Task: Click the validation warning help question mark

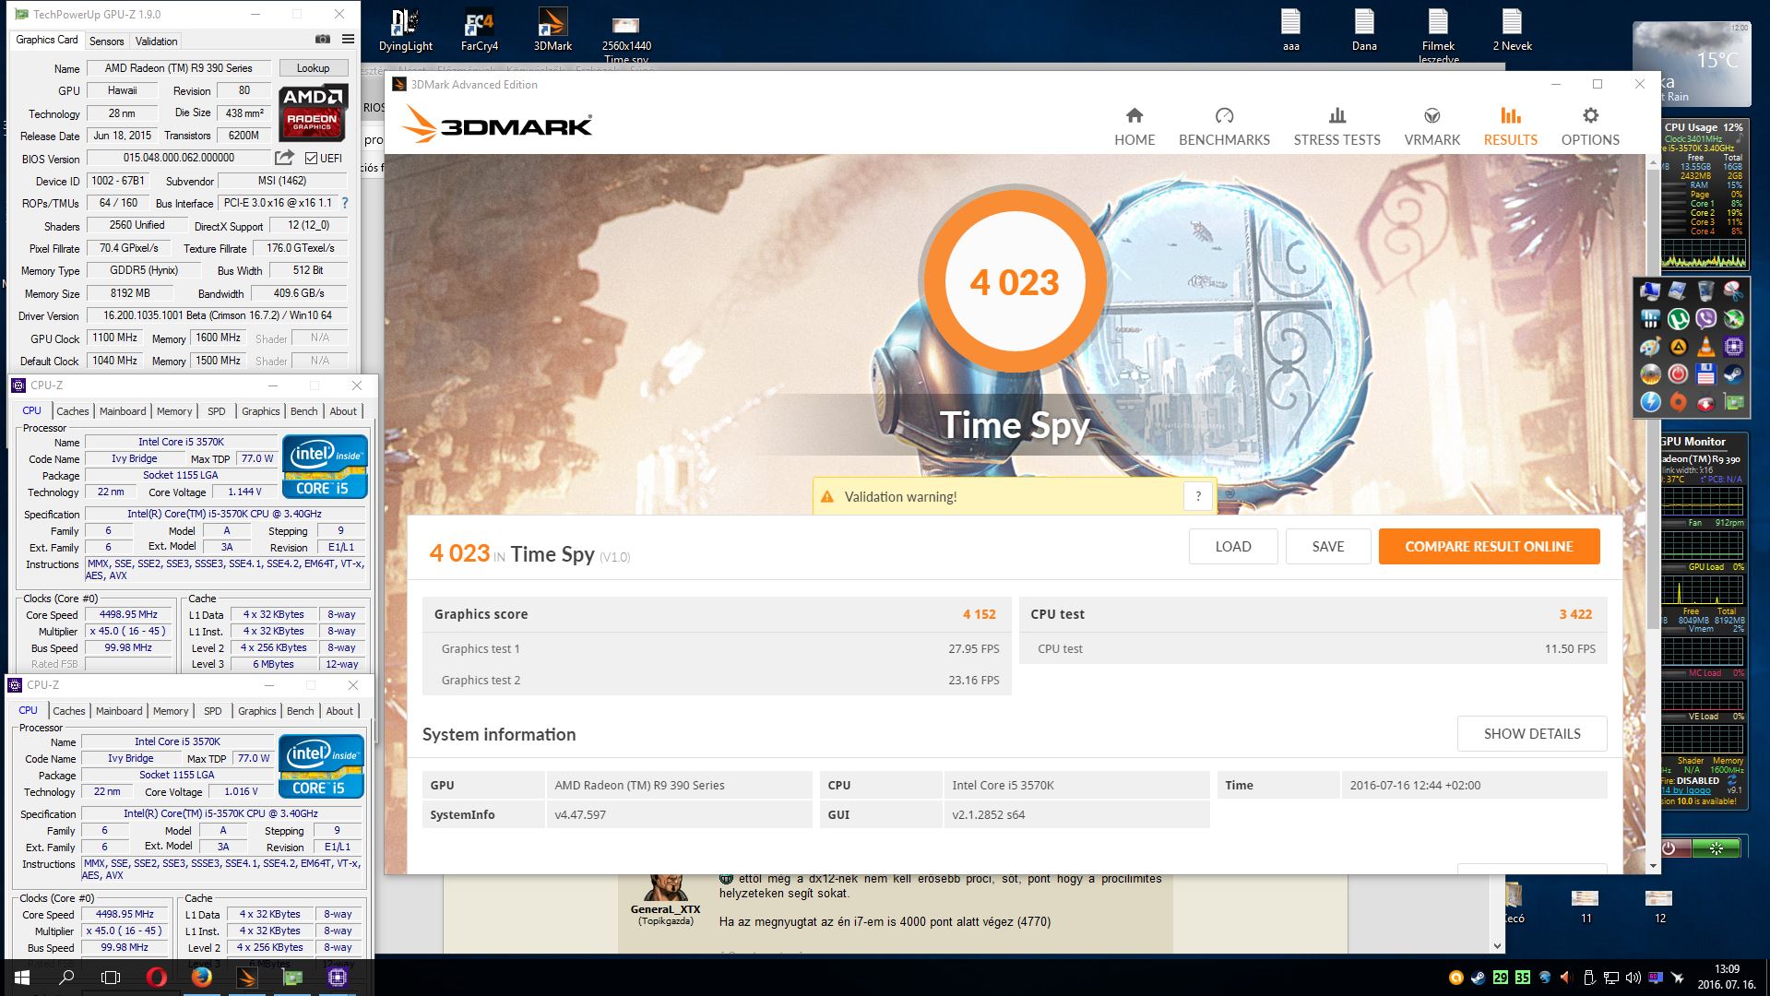Action: (x=1197, y=496)
